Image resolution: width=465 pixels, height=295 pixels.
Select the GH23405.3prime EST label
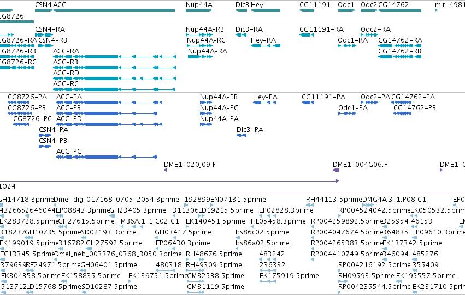[138, 210]
